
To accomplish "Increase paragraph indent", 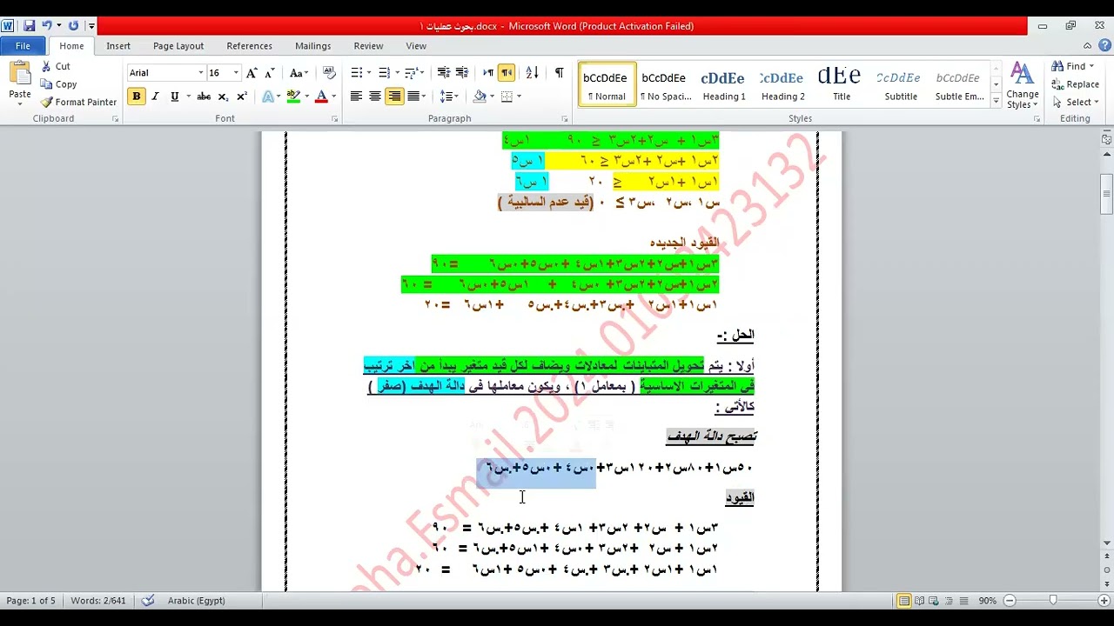I will point(461,73).
